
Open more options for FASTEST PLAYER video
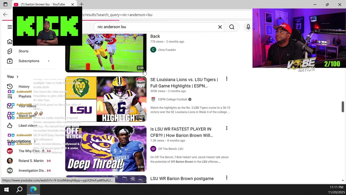click(x=227, y=128)
